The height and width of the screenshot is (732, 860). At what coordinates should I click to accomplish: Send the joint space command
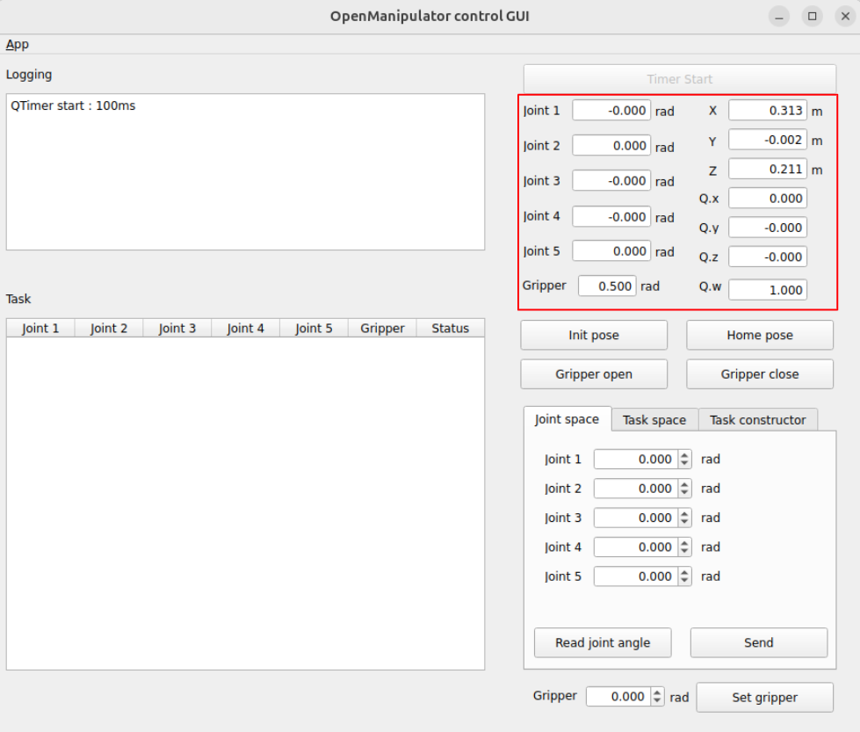[758, 642]
